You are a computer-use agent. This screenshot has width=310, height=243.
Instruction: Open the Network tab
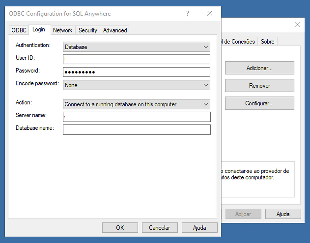(x=63, y=30)
